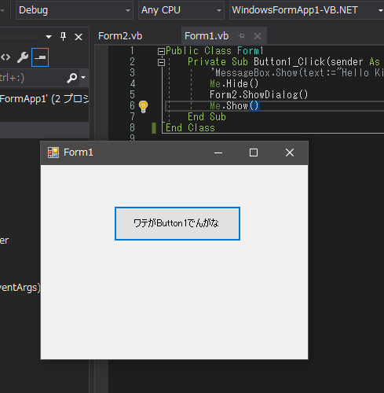The image size is (384, 393).
Task: Close the Solution Explorer panel
Action: click(79, 37)
